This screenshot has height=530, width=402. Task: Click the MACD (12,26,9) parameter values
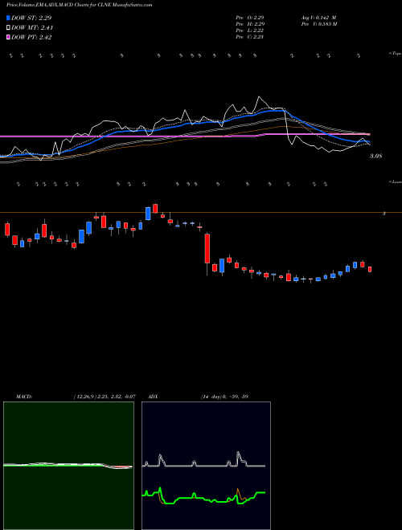(105, 397)
